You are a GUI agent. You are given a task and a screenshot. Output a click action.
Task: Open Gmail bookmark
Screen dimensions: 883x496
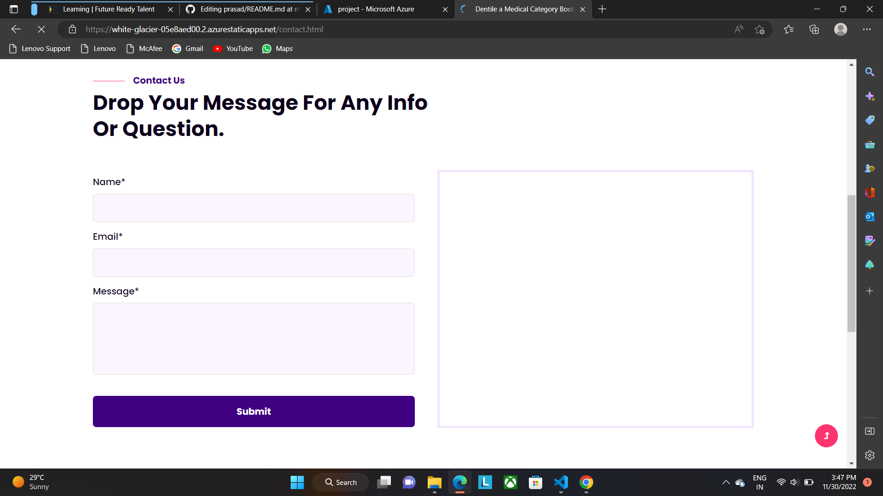coord(188,49)
